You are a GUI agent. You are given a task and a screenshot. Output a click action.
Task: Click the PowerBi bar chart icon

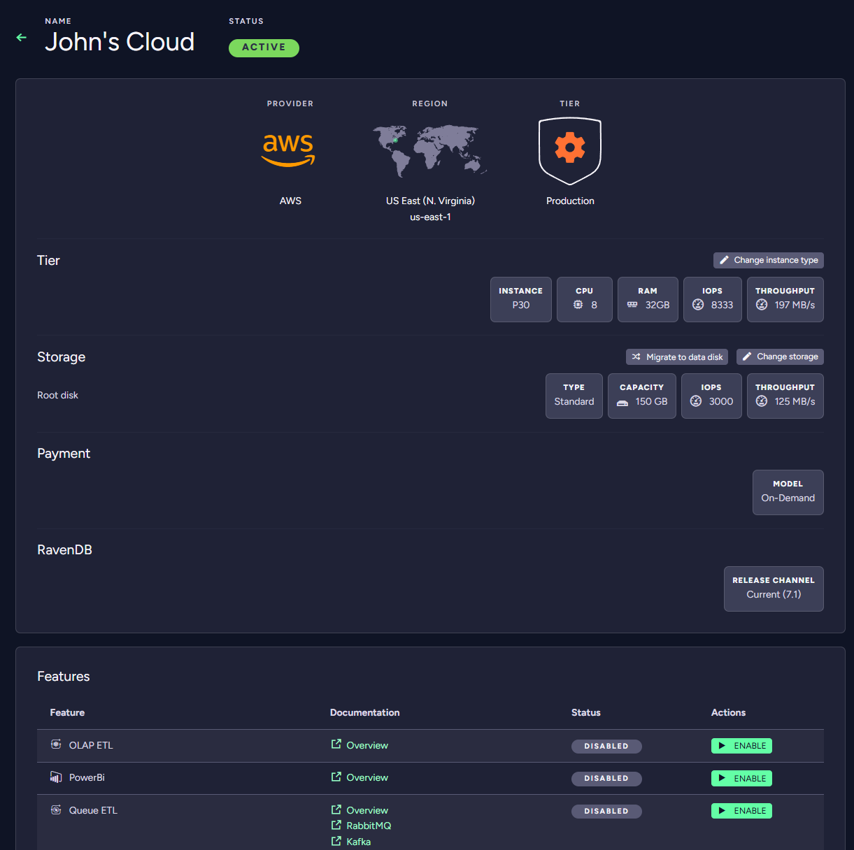tap(56, 777)
